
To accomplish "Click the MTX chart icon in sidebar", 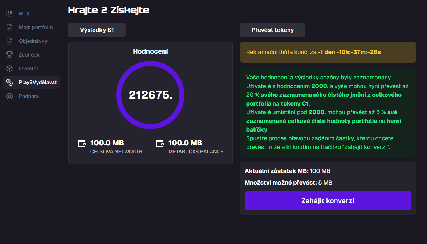I will pyautogui.click(x=9, y=13).
